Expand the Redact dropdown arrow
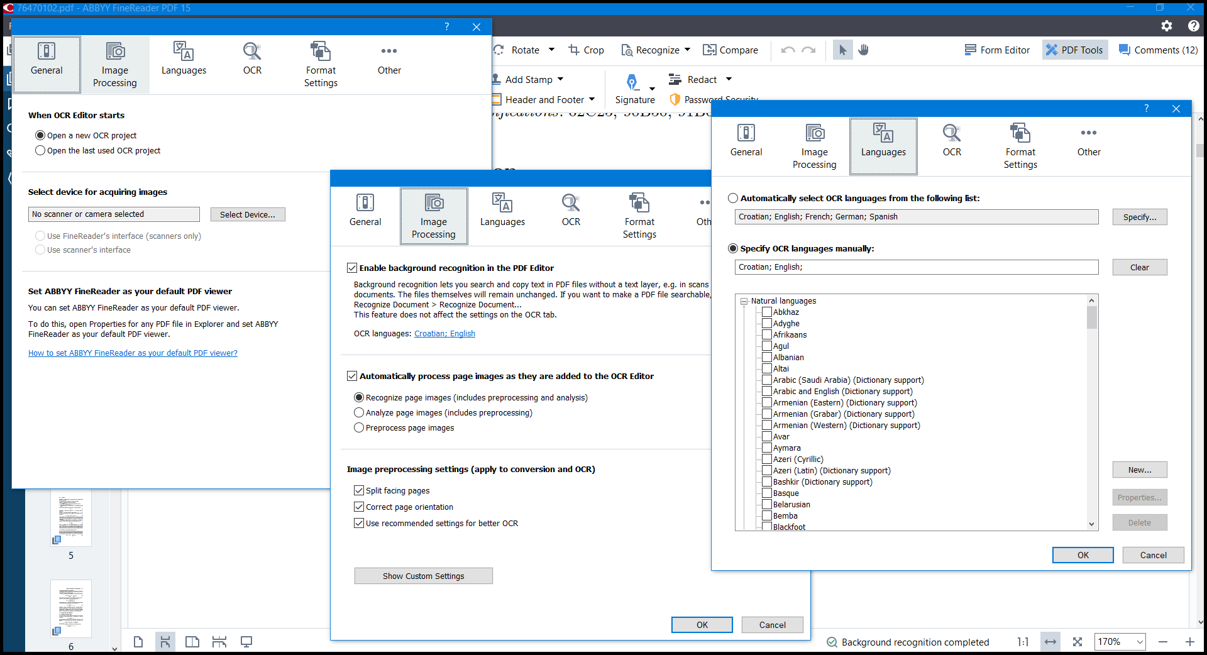The height and width of the screenshot is (655, 1207). (729, 79)
